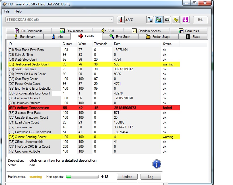Select the (05) Reallocated Sector Count row

coord(94,64)
